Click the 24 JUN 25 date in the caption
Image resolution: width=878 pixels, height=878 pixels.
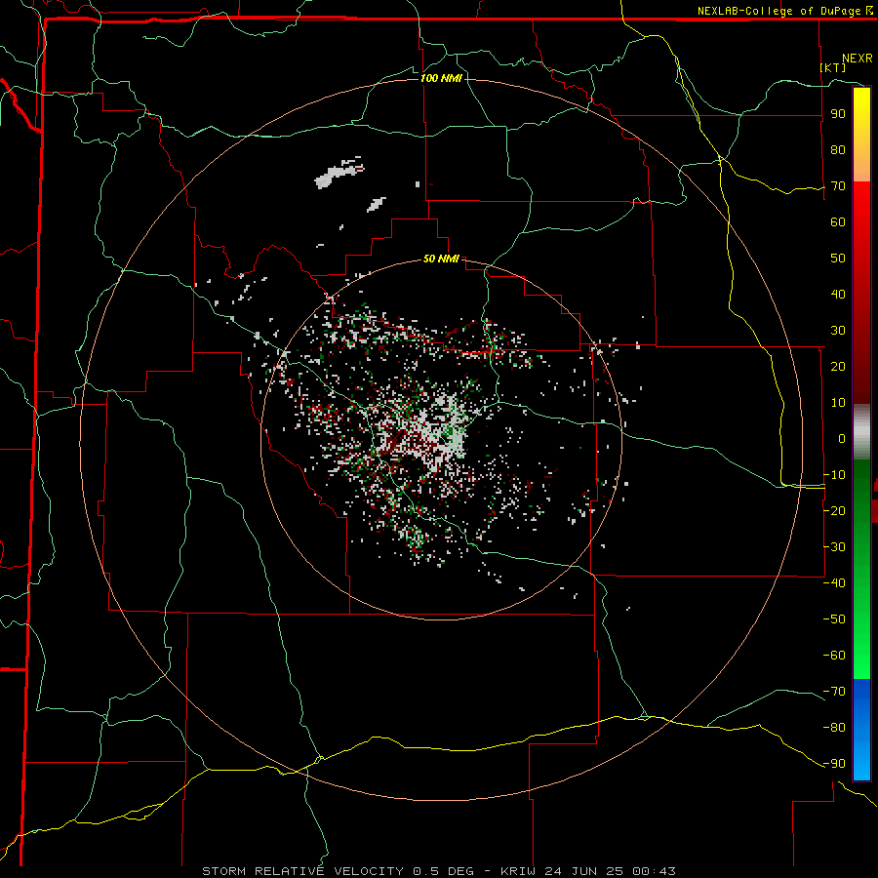tap(585, 871)
